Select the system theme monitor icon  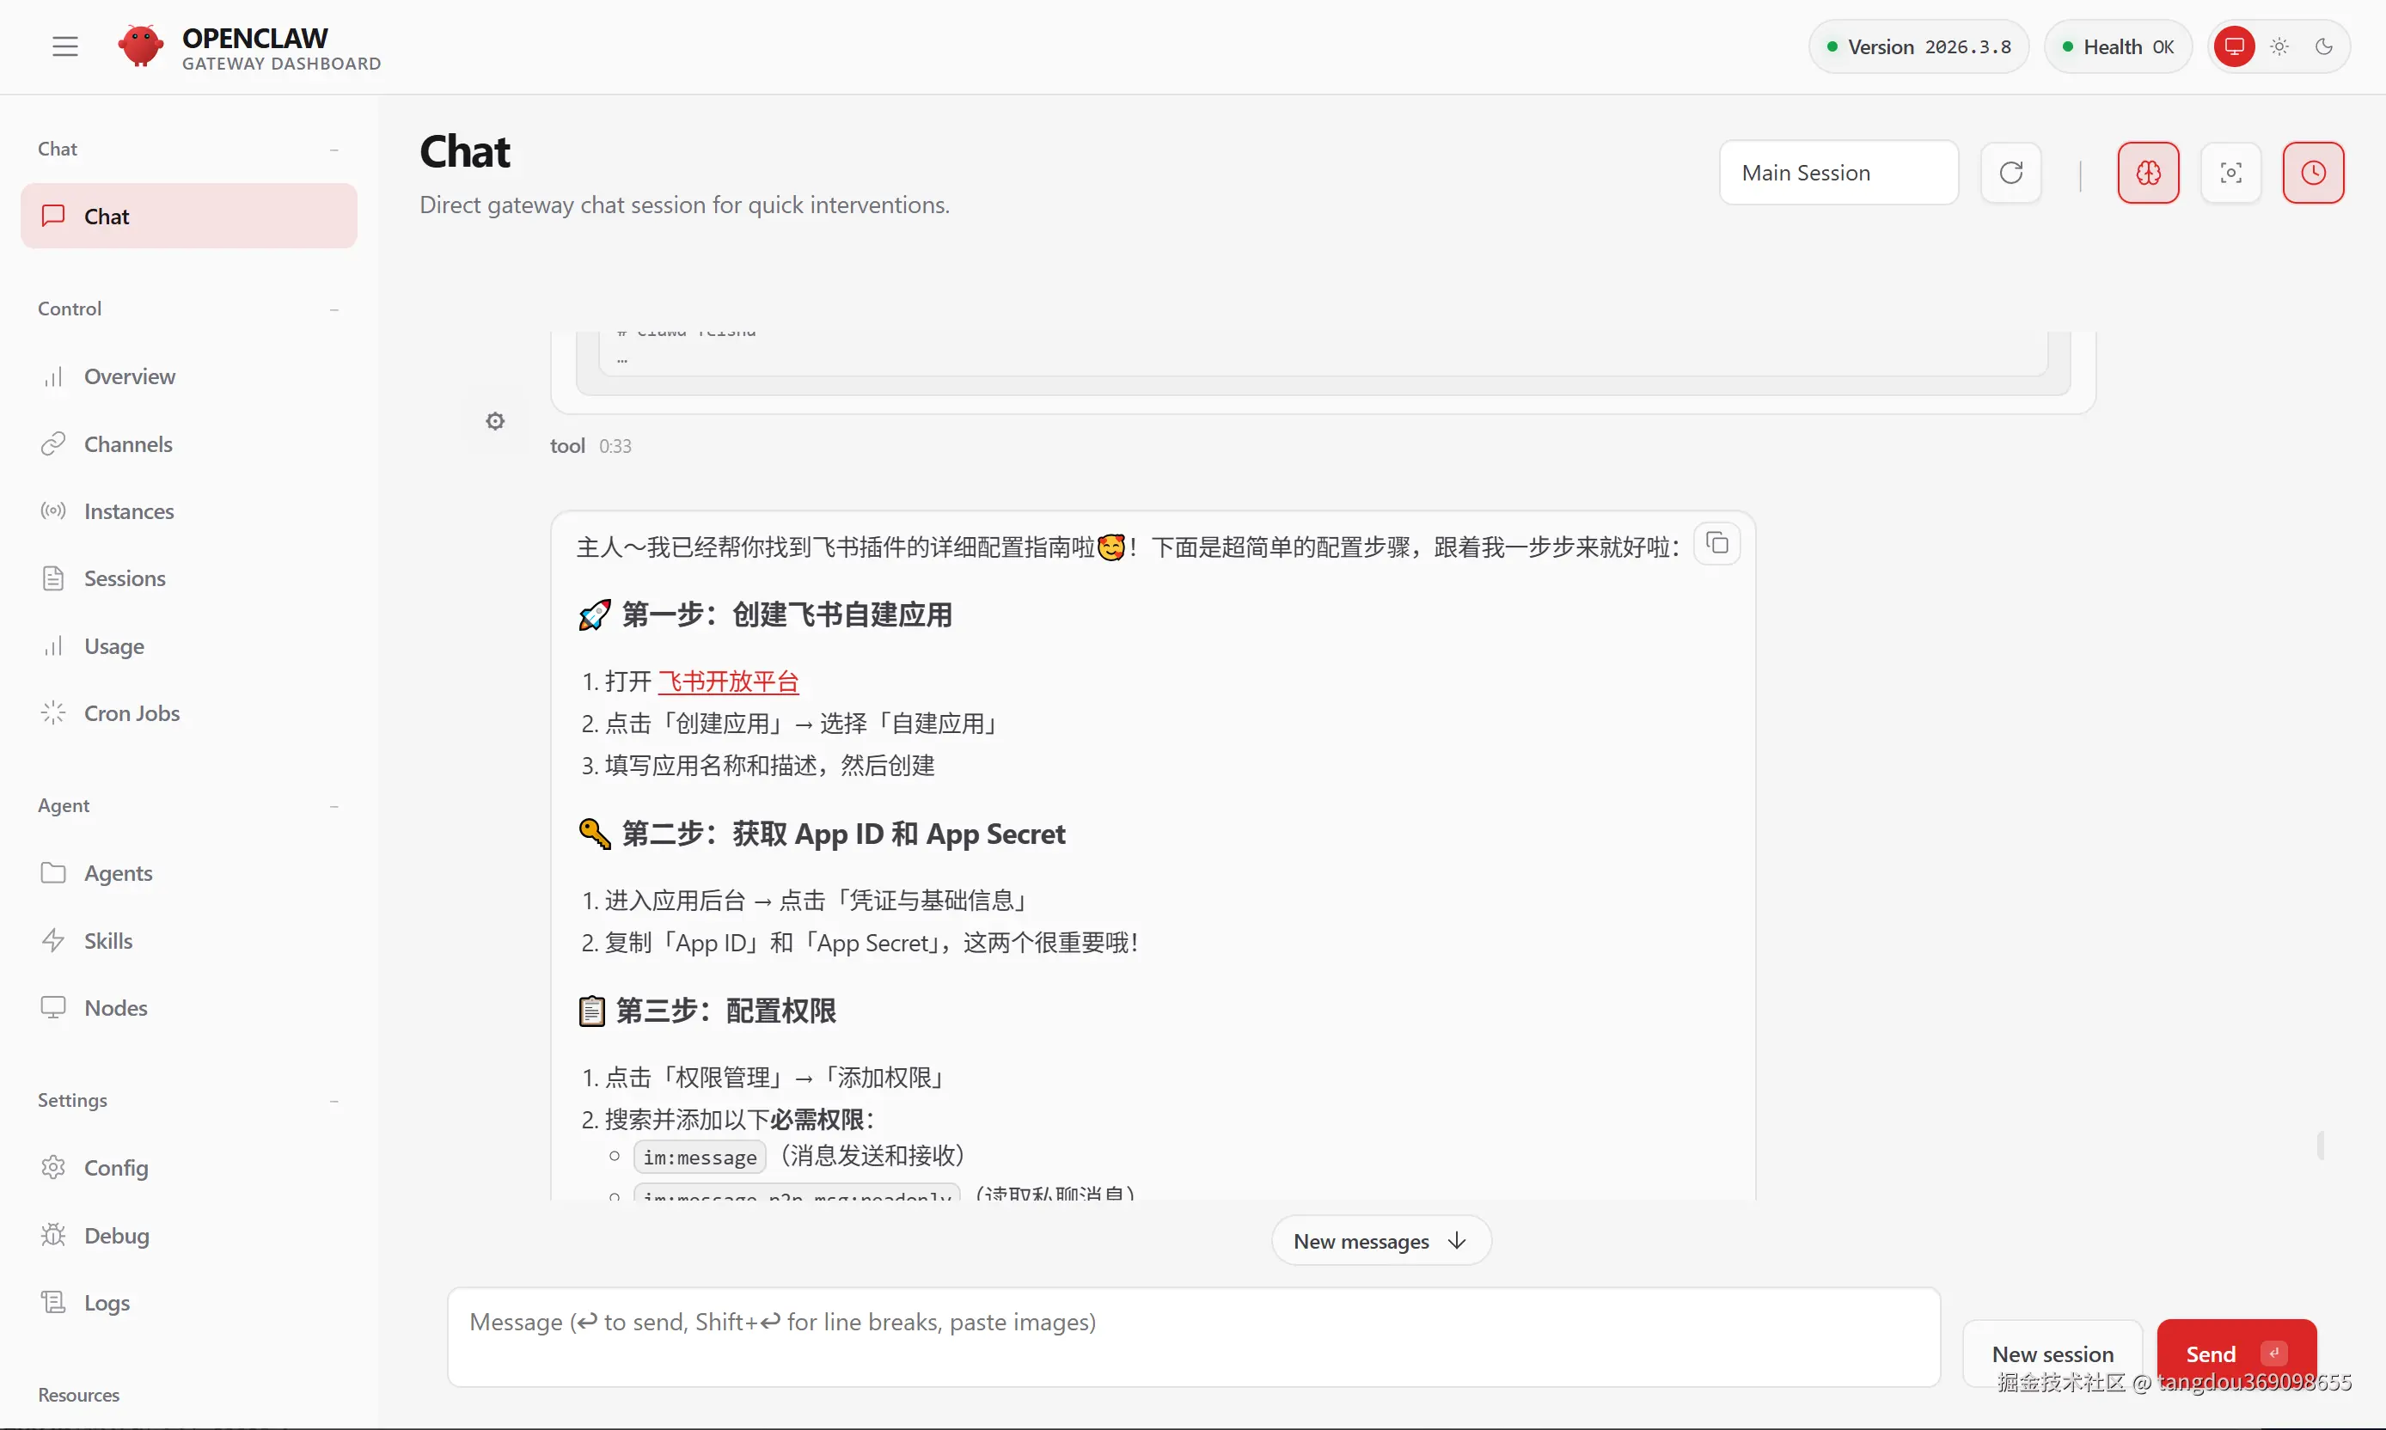point(2234,46)
